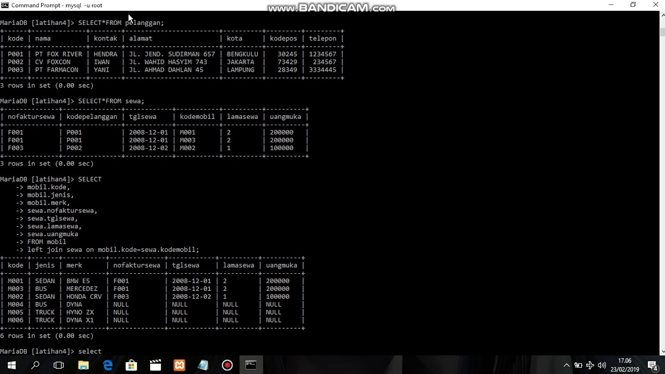Click 'CV FOXCON' customer name
This screenshot has height=374, width=665.
(53, 62)
